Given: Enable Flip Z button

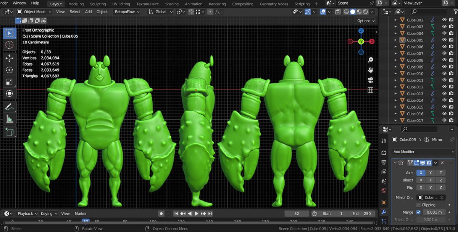Looking at the screenshot, I should (x=440, y=187).
